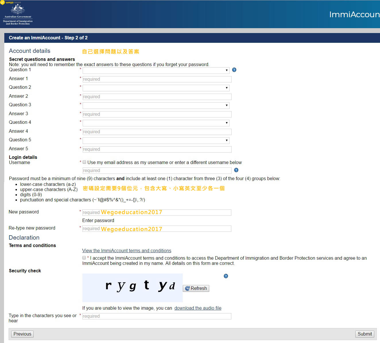Enable use email address as username checkbox
The image size is (380, 343).
(x=84, y=162)
